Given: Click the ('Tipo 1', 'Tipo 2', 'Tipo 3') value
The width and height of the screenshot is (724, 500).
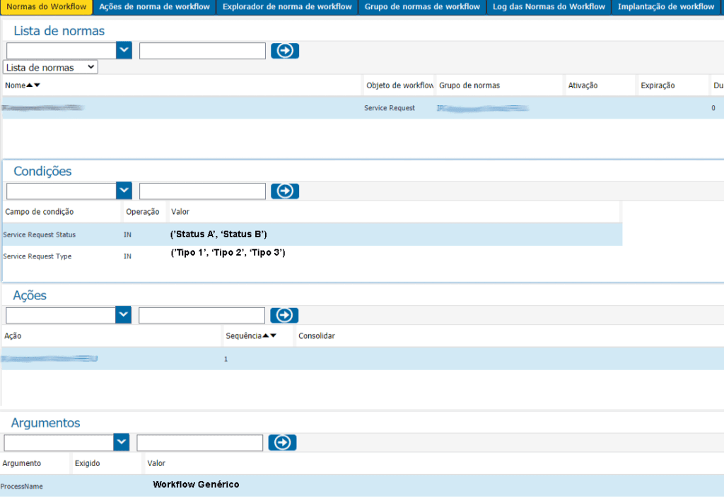Looking at the screenshot, I should coord(228,253).
